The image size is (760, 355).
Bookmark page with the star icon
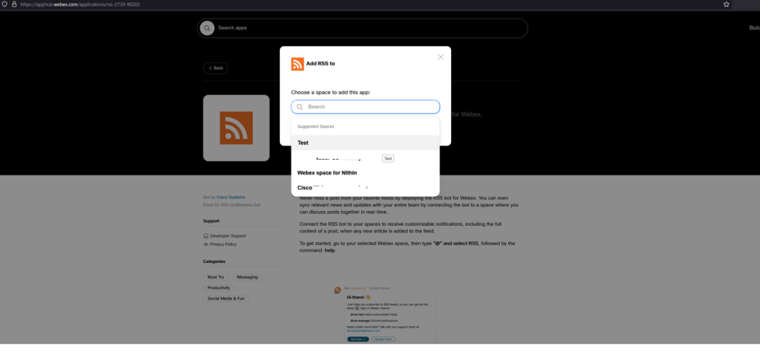(x=726, y=4)
